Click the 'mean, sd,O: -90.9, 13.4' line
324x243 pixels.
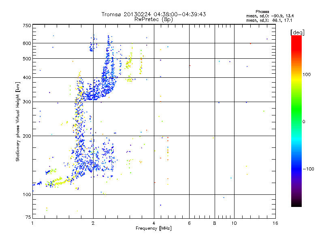point(270,16)
